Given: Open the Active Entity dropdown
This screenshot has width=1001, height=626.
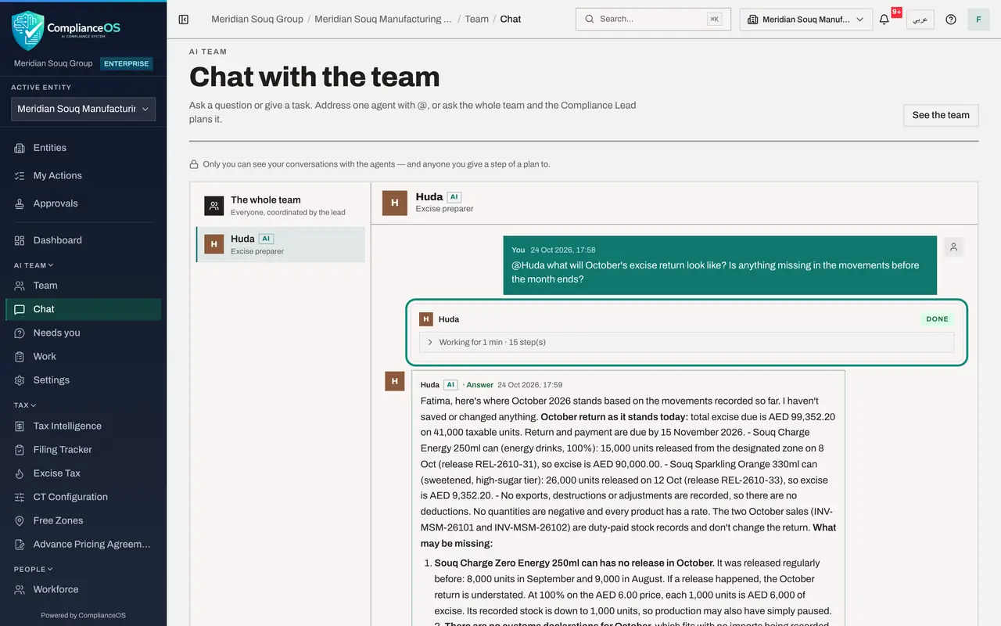Looking at the screenshot, I should click(x=83, y=110).
